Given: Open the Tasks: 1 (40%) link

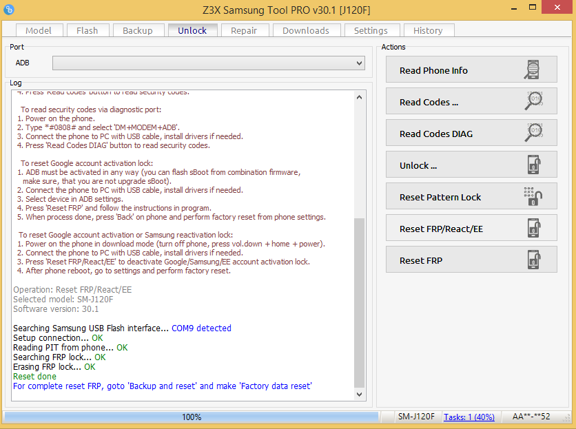Looking at the screenshot, I should (x=469, y=417).
